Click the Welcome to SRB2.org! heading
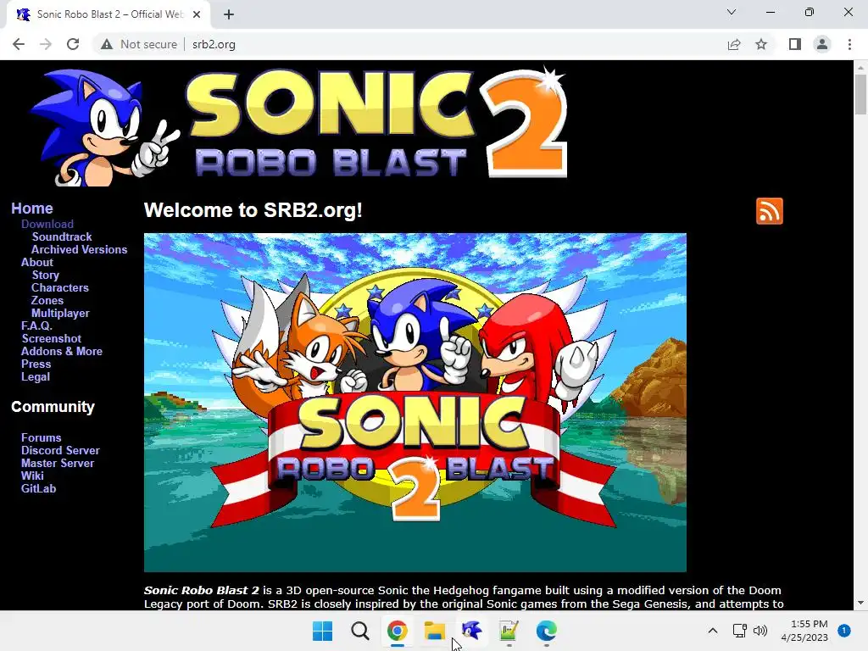868x651 pixels. tap(253, 210)
